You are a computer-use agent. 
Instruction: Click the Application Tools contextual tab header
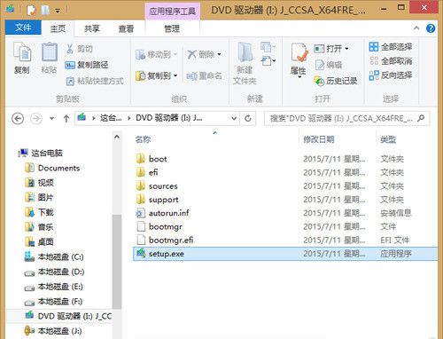[173, 12]
